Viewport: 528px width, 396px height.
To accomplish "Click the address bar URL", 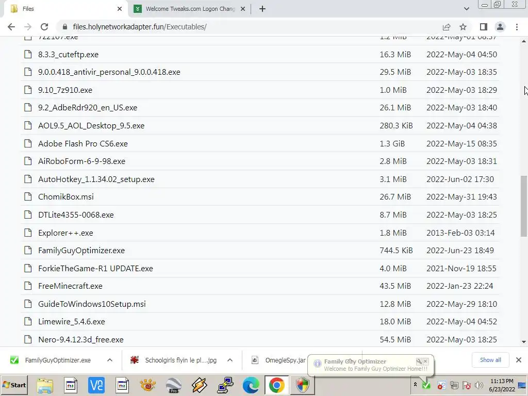I will (x=140, y=27).
